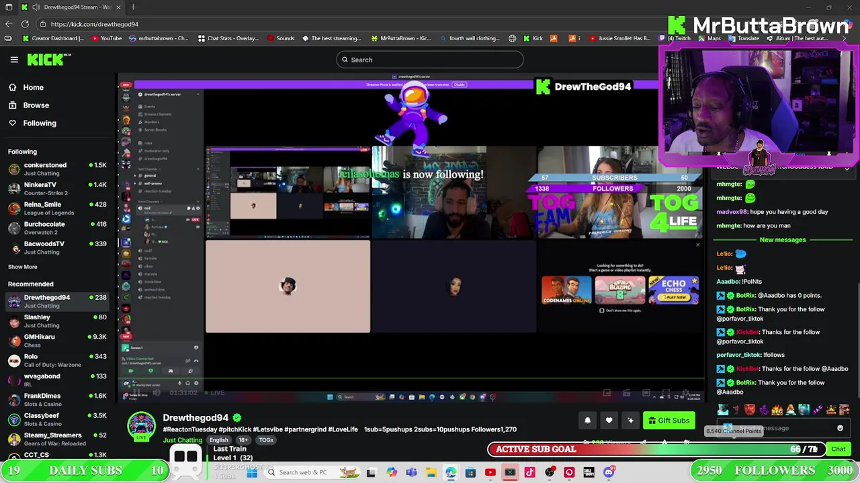Image resolution: width=860 pixels, height=483 pixels.
Task: Click the Echo Chess Play Now thumbnail
Action: pos(673,290)
